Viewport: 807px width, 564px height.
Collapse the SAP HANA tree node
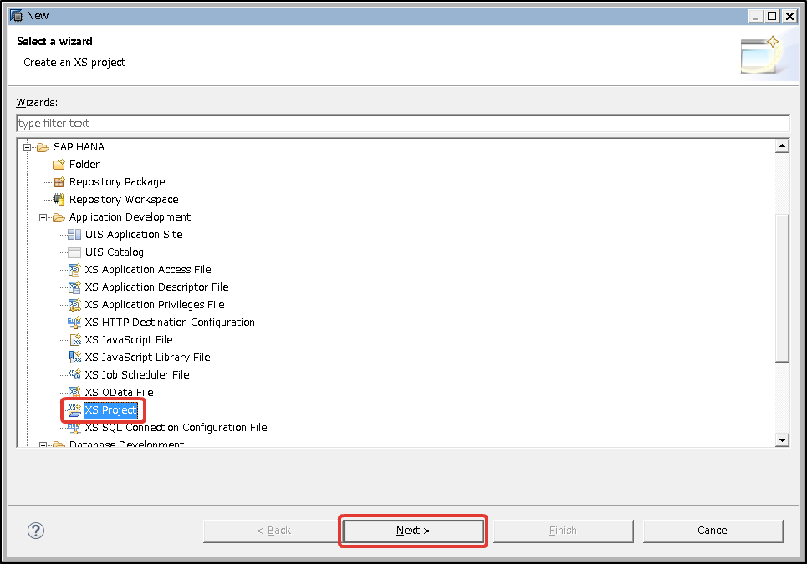[27, 148]
